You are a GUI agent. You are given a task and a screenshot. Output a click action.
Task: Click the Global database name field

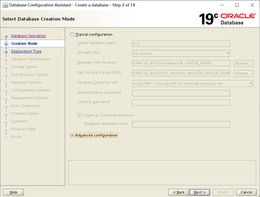coord(181,44)
